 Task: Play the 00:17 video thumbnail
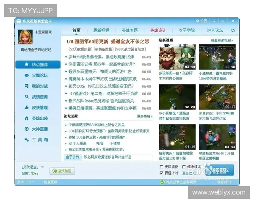(217, 97)
